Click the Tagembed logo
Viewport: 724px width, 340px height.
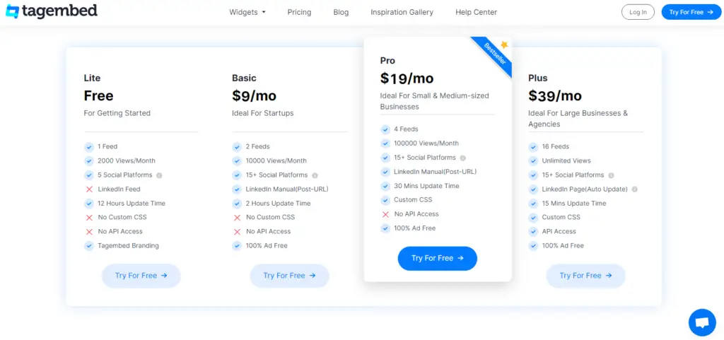[51, 11]
